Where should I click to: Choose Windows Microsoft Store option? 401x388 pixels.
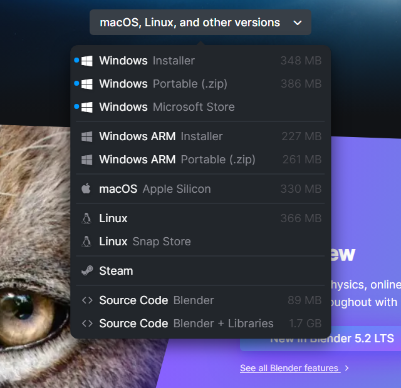pyautogui.click(x=200, y=107)
